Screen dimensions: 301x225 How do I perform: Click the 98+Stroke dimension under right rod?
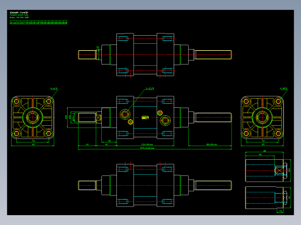(x=212, y=144)
